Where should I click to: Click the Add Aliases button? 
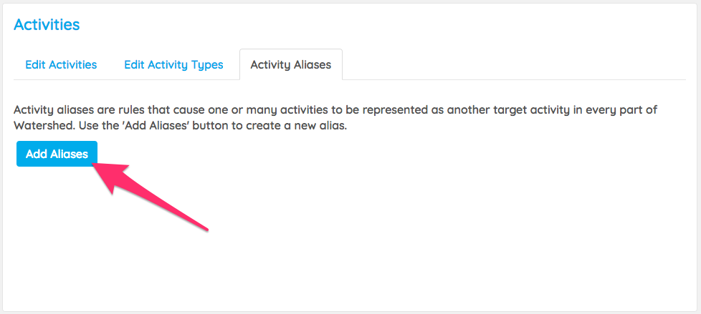point(57,154)
